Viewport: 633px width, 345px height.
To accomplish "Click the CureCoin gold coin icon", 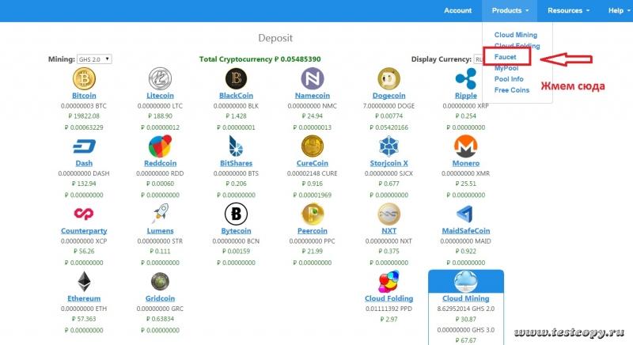I will [x=312, y=146].
